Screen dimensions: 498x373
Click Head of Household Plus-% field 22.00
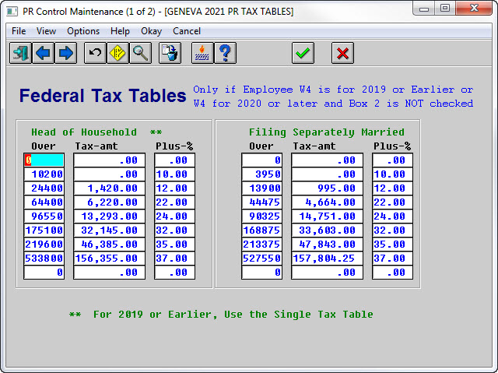pyautogui.click(x=174, y=202)
